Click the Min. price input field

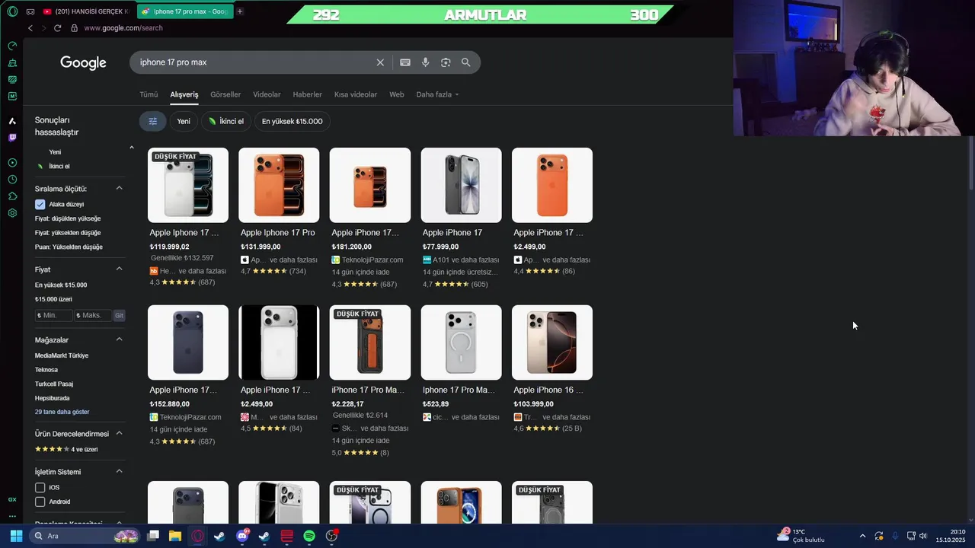(x=54, y=315)
